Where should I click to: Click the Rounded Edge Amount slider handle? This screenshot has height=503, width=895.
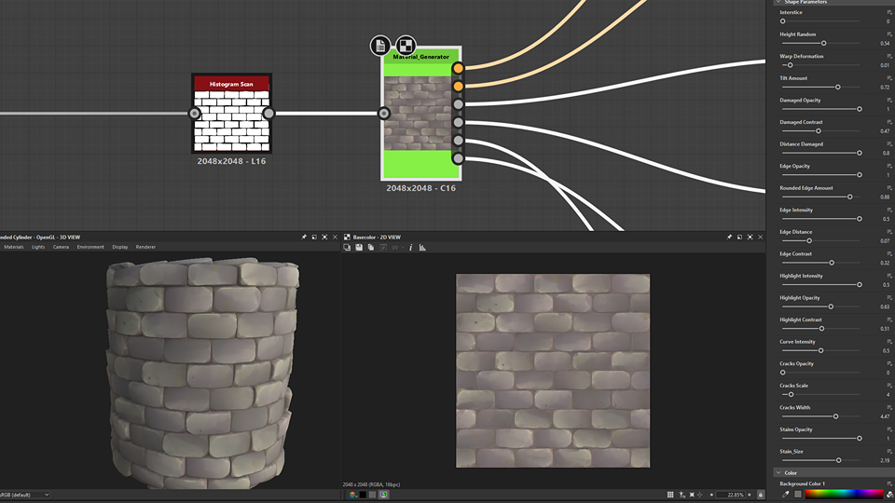[x=849, y=197]
